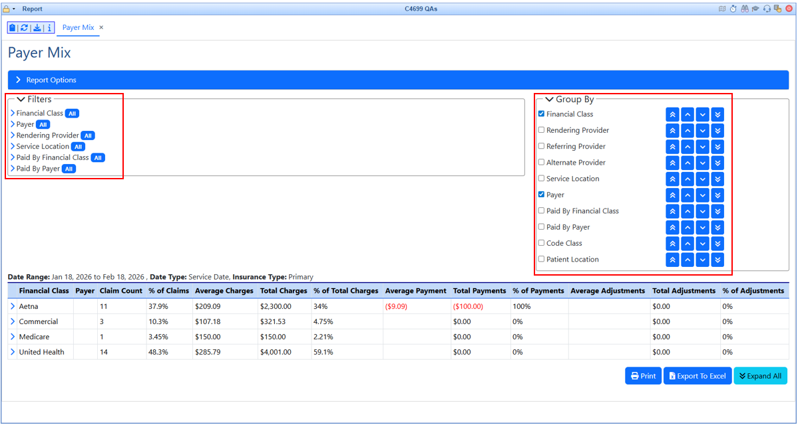The image size is (798, 427).
Task: Move Paid By Financial Class grouping down one
Action: pyautogui.click(x=702, y=211)
